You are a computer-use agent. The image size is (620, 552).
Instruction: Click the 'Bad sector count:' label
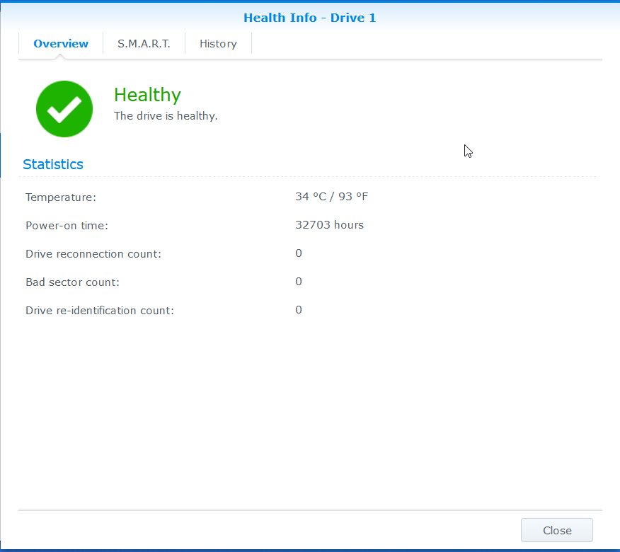pos(72,282)
